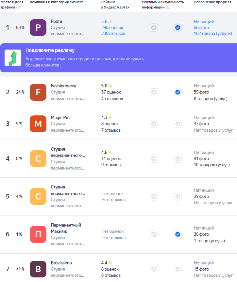The height and width of the screenshot is (282, 237).
Task: Click the 59 фото text for Fashionberry
Action: coord(201,92)
